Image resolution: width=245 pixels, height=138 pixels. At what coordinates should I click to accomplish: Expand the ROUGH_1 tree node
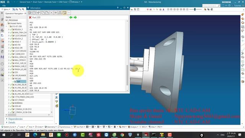click(9, 30)
